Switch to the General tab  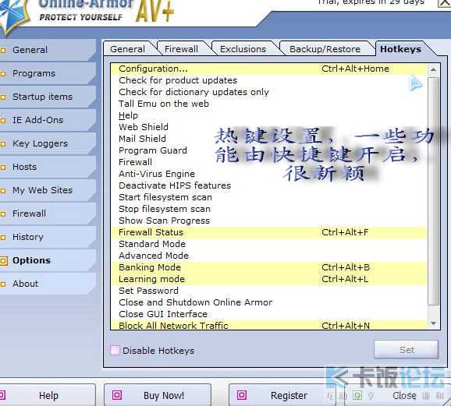(127, 49)
